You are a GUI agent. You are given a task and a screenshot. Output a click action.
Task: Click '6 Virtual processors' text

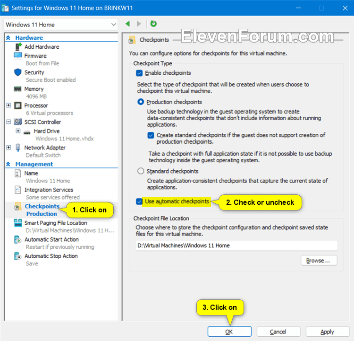click(x=50, y=113)
